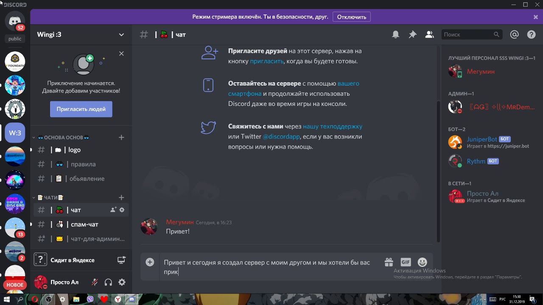Toggle microphone mute
Screen dimensions: 543x305
95,282
